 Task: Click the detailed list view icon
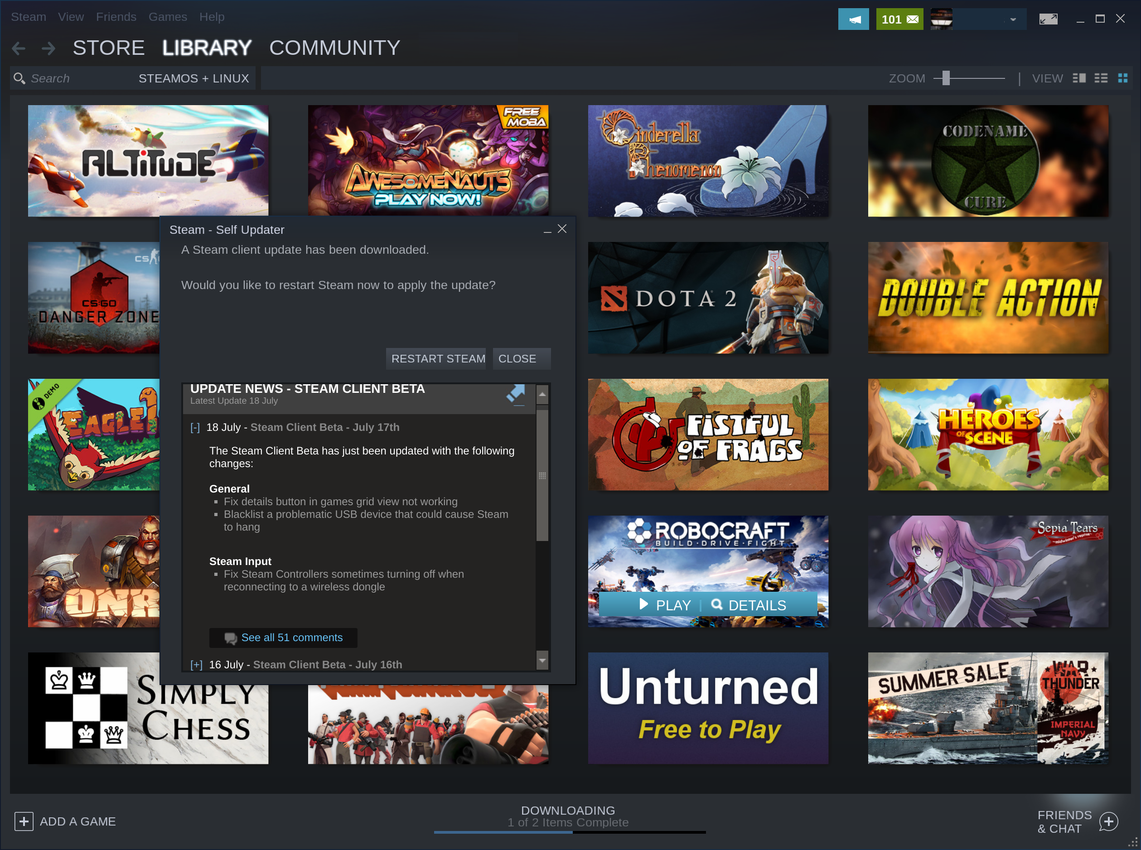click(x=1078, y=78)
